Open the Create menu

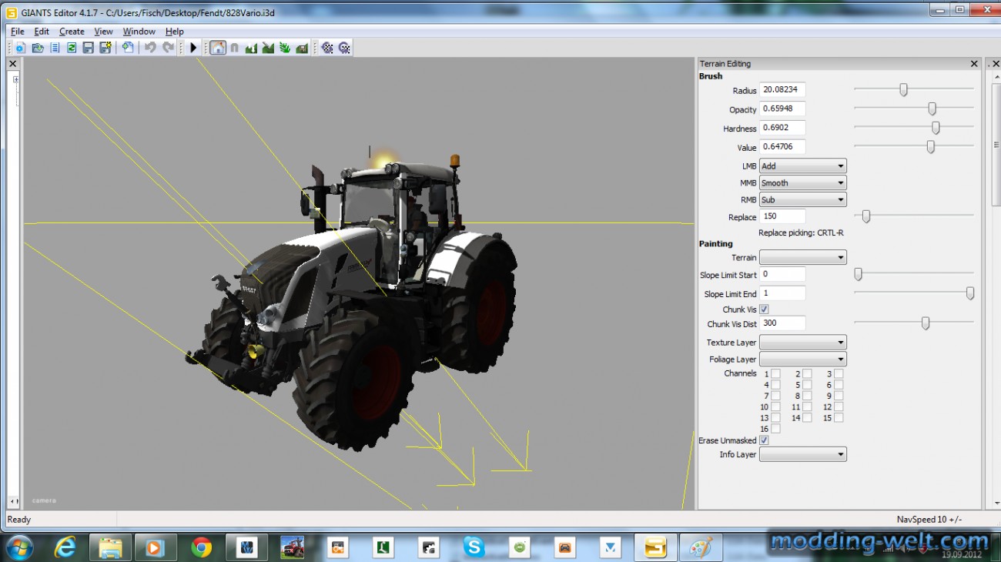pyautogui.click(x=72, y=32)
